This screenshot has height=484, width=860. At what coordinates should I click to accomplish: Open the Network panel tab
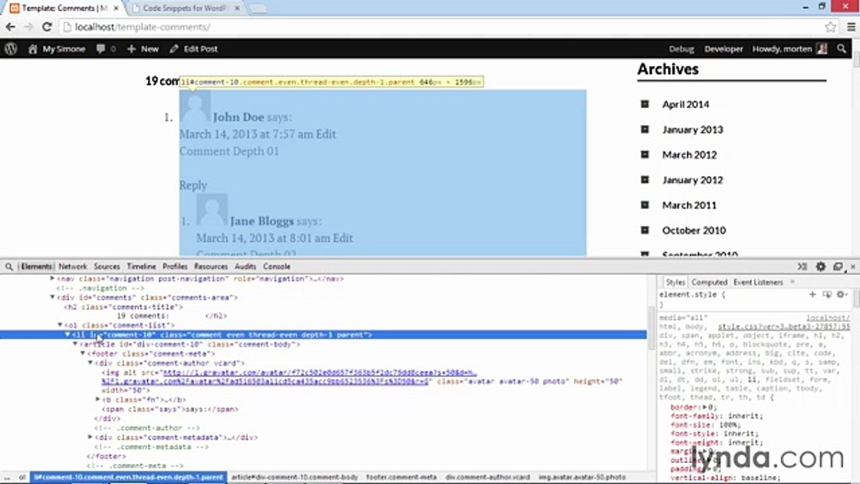click(73, 266)
